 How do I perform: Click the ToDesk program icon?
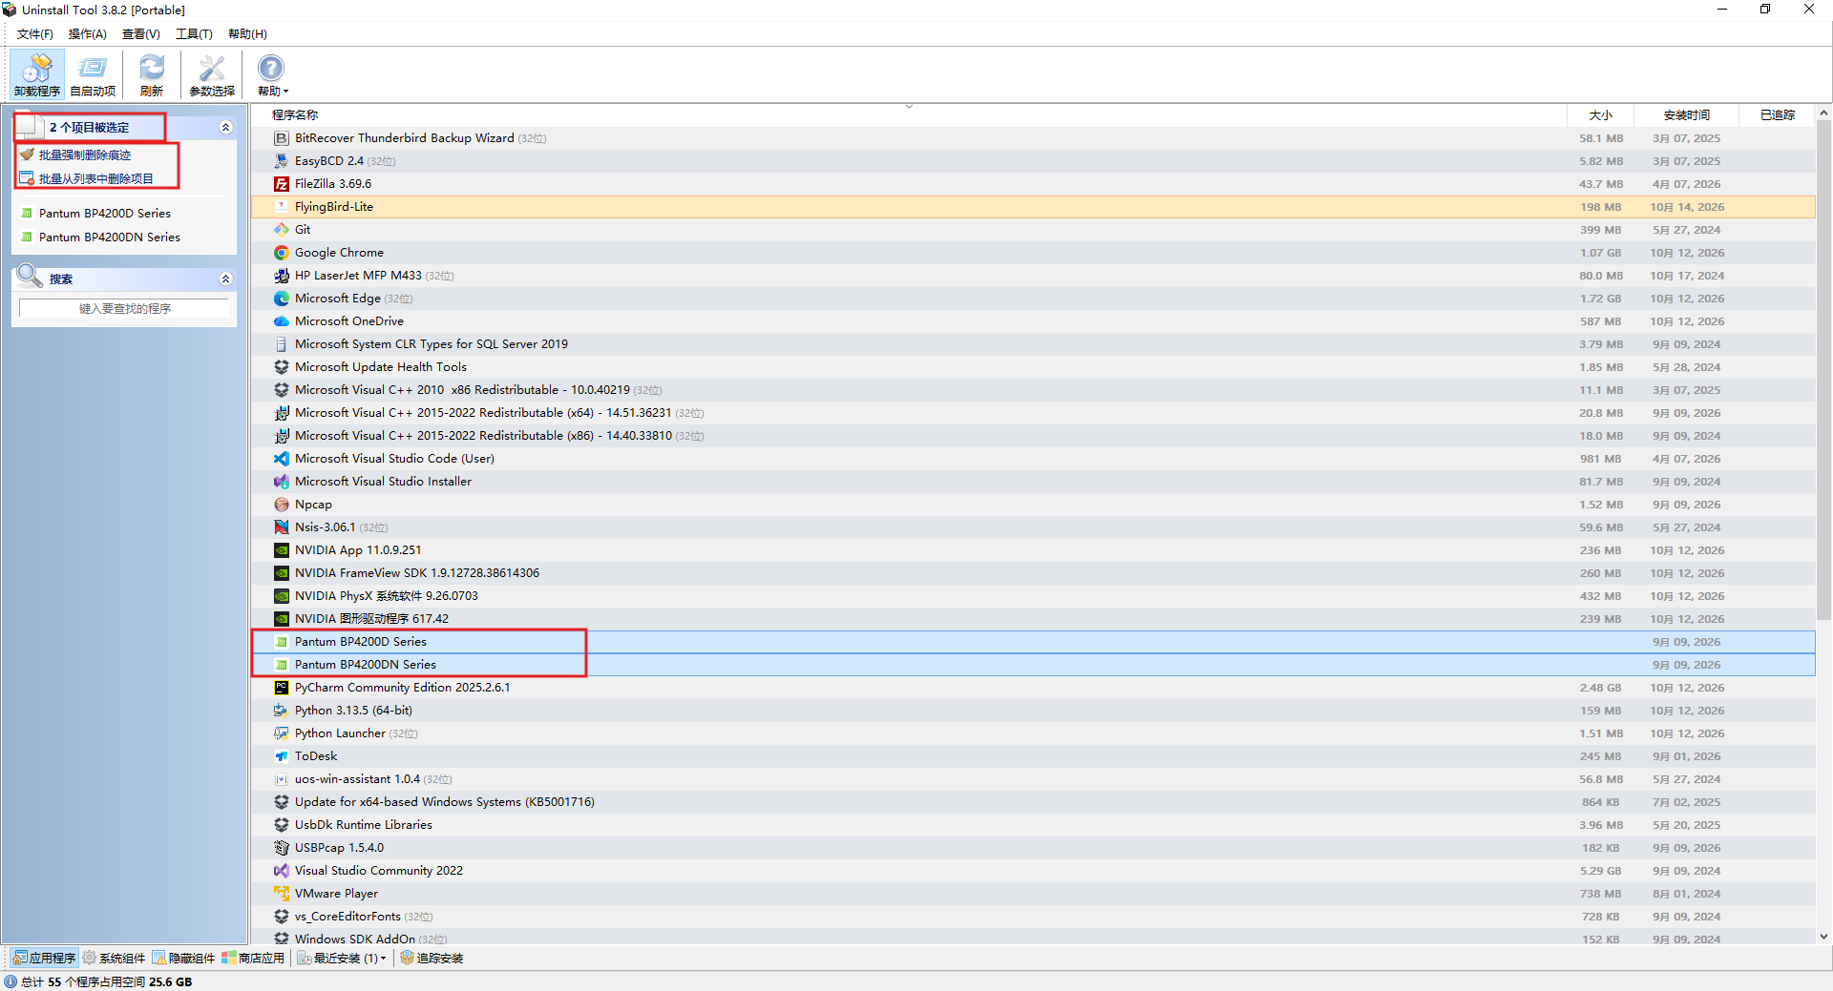[282, 756]
